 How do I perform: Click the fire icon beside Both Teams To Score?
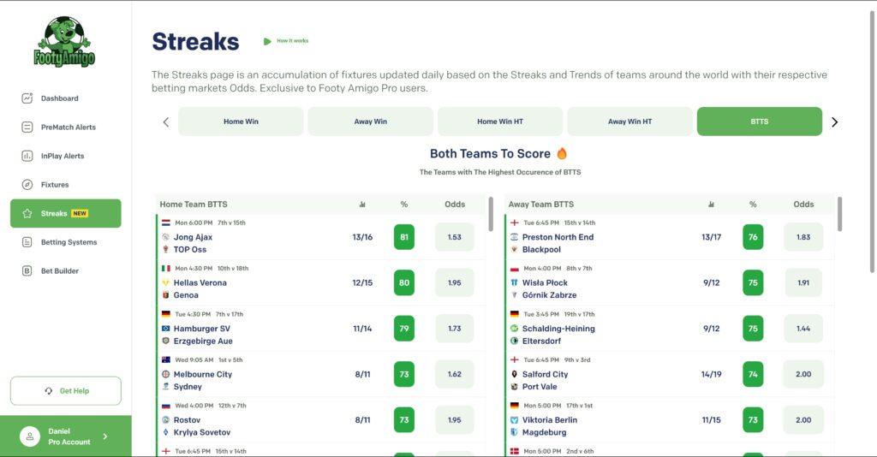pos(562,153)
